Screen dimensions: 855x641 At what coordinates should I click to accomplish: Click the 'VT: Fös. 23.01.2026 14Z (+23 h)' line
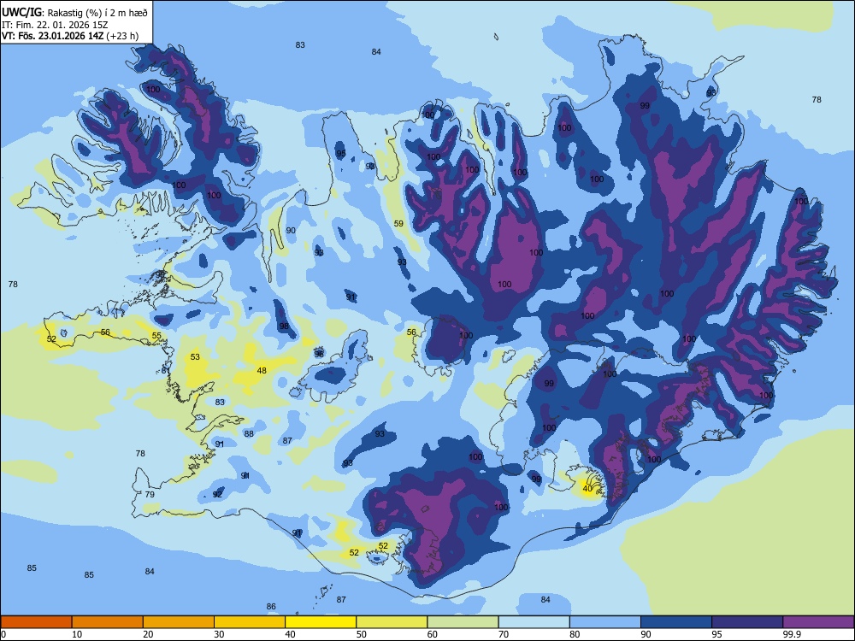(70, 36)
